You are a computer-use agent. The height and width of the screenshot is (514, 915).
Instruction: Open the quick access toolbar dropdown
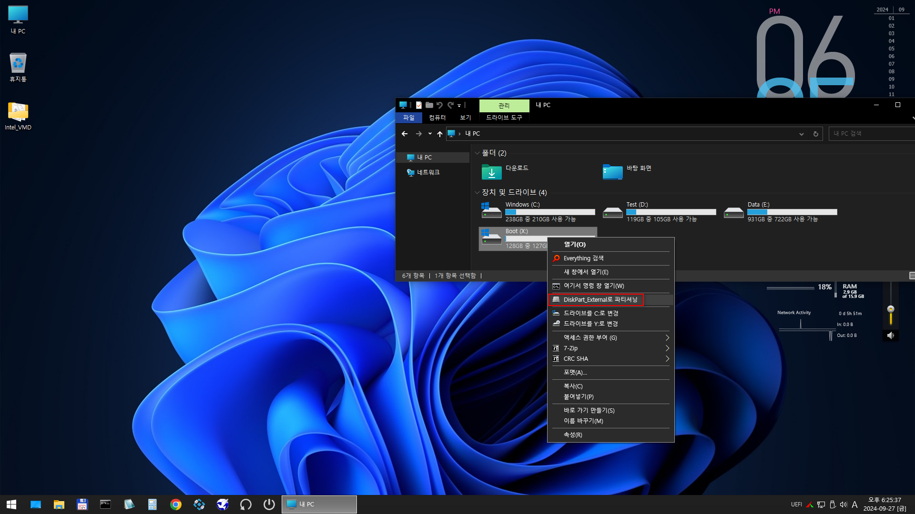(x=459, y=106)
